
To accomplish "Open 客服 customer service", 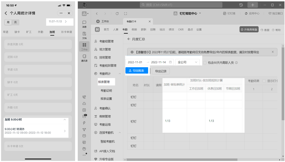I will [x=265, y=30].
